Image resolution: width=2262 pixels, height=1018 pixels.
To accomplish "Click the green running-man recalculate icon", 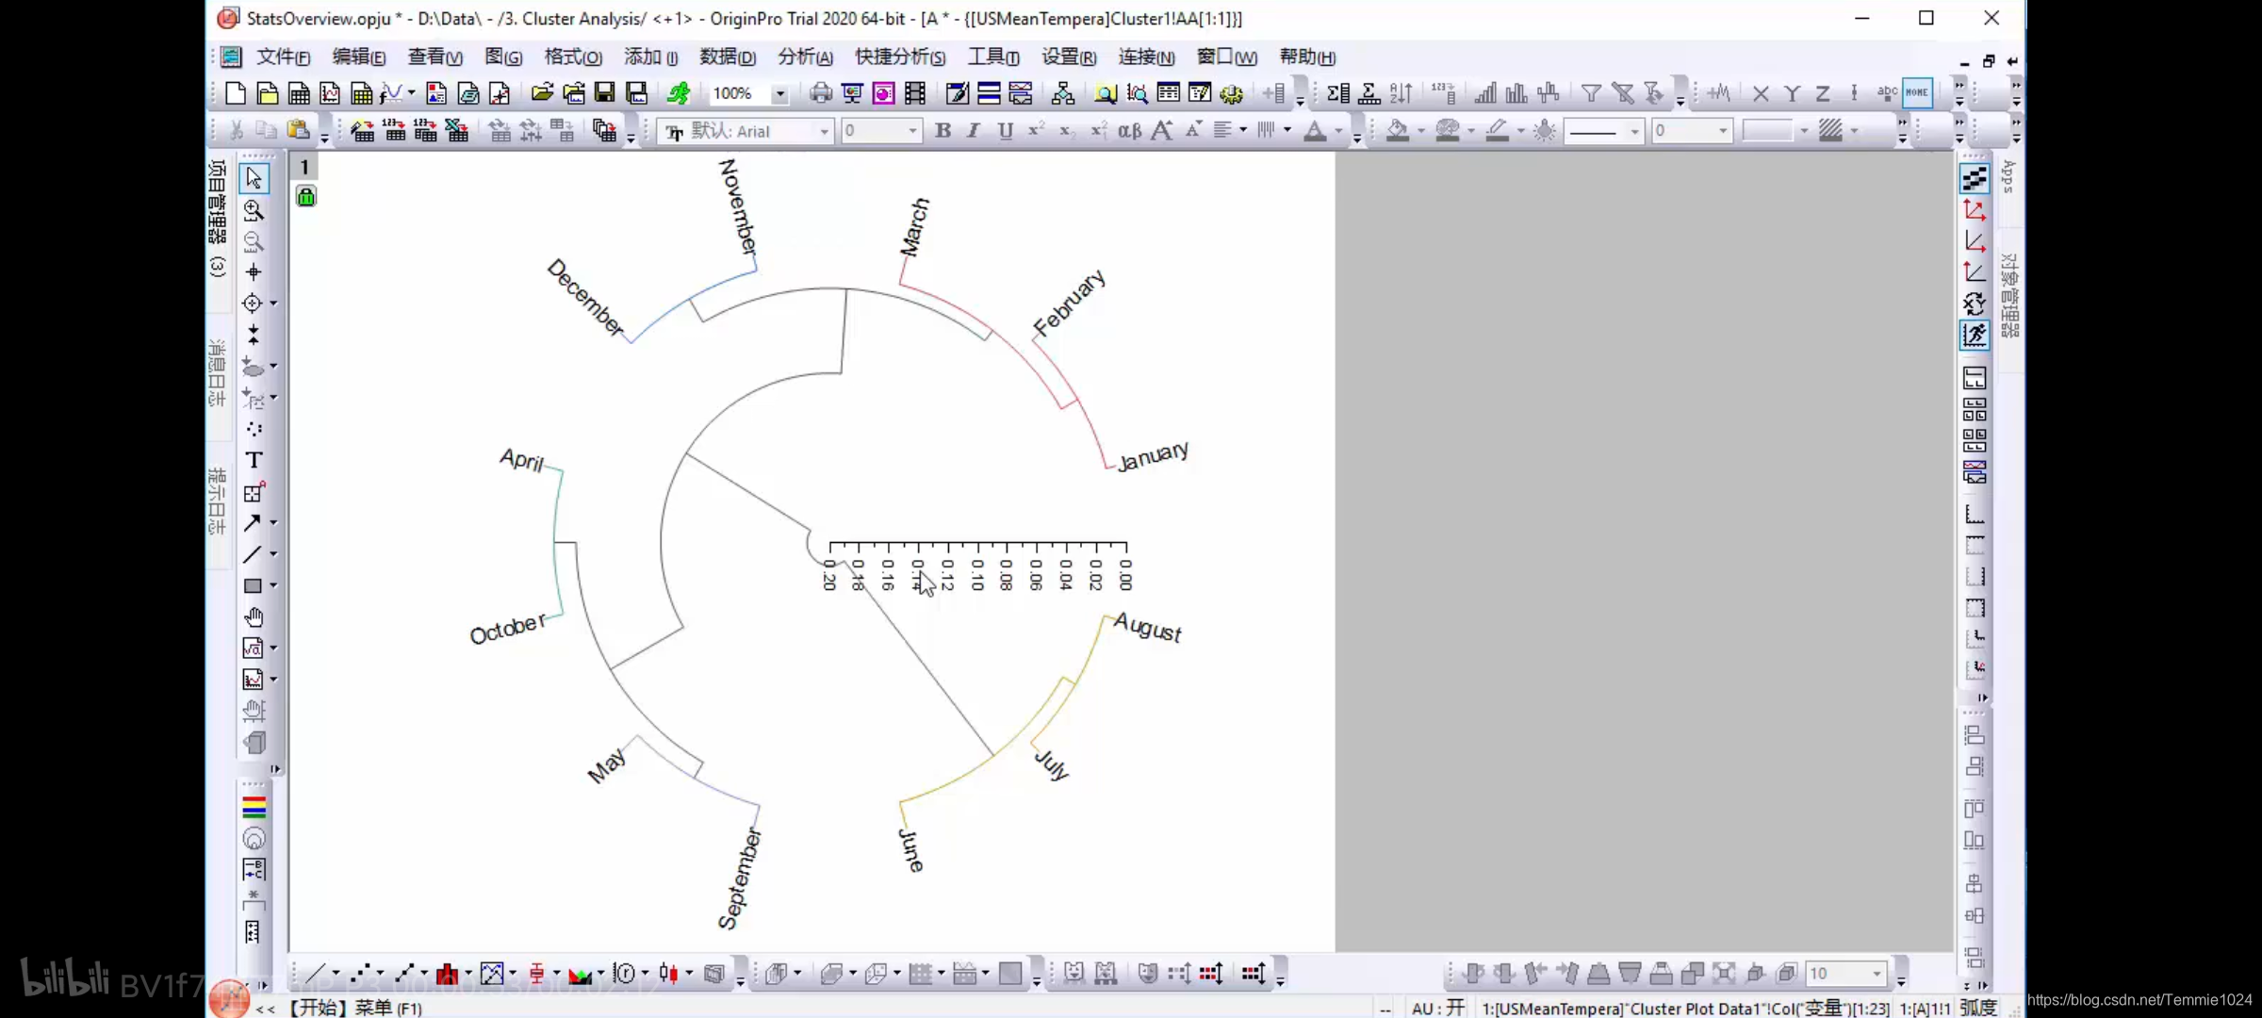I will [x=679, y=93].
